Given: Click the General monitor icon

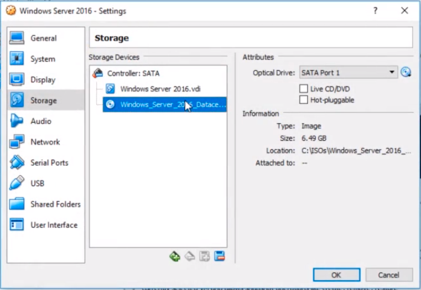Looking at the screenshot, I should pyautogui.click(x=17, y=38).
